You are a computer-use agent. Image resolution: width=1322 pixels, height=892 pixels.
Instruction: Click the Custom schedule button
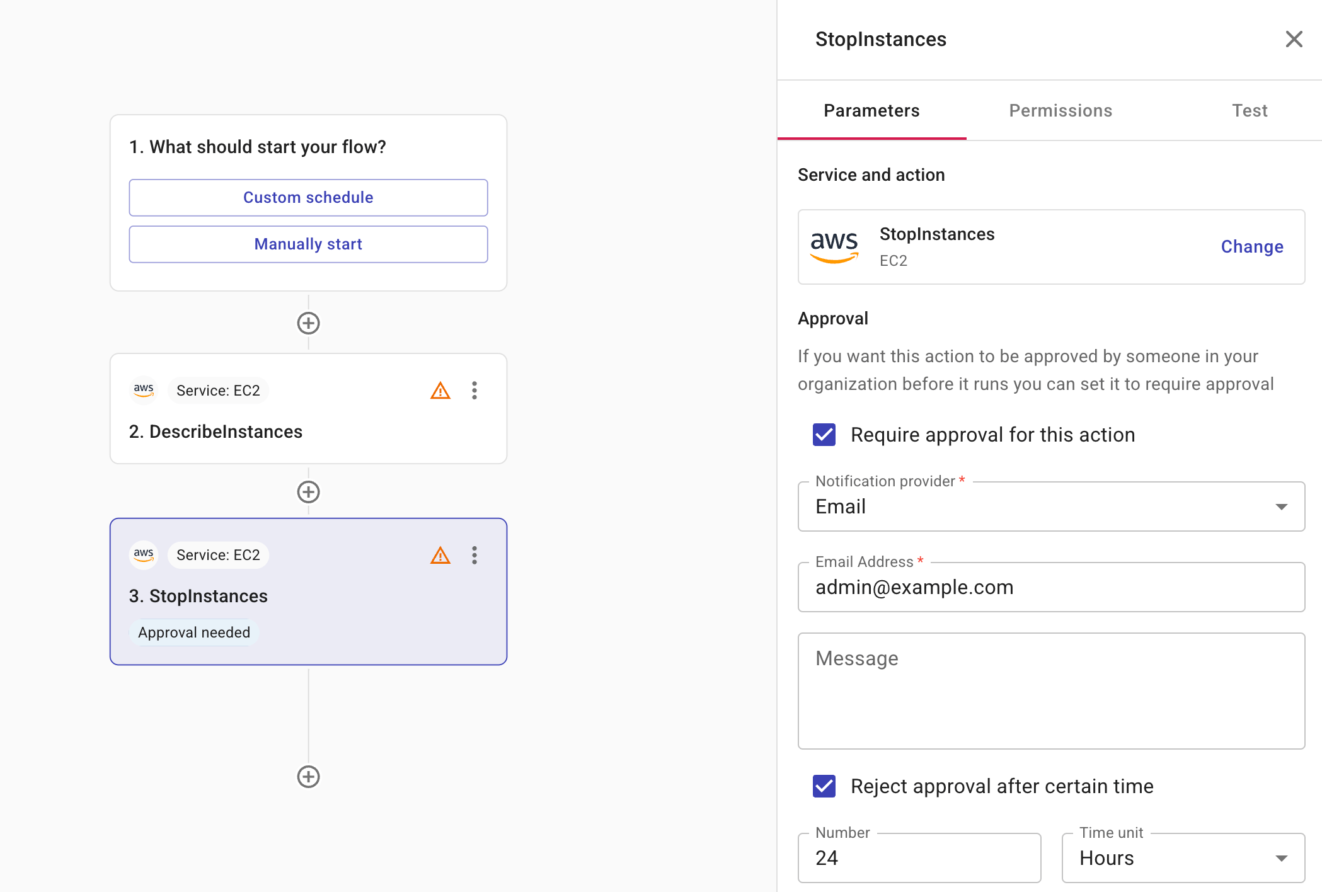pos(308,198)
